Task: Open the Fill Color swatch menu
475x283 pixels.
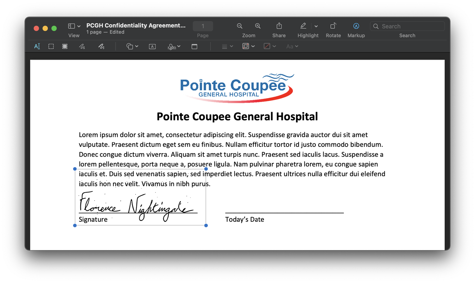Action: (x=270, y=46)
